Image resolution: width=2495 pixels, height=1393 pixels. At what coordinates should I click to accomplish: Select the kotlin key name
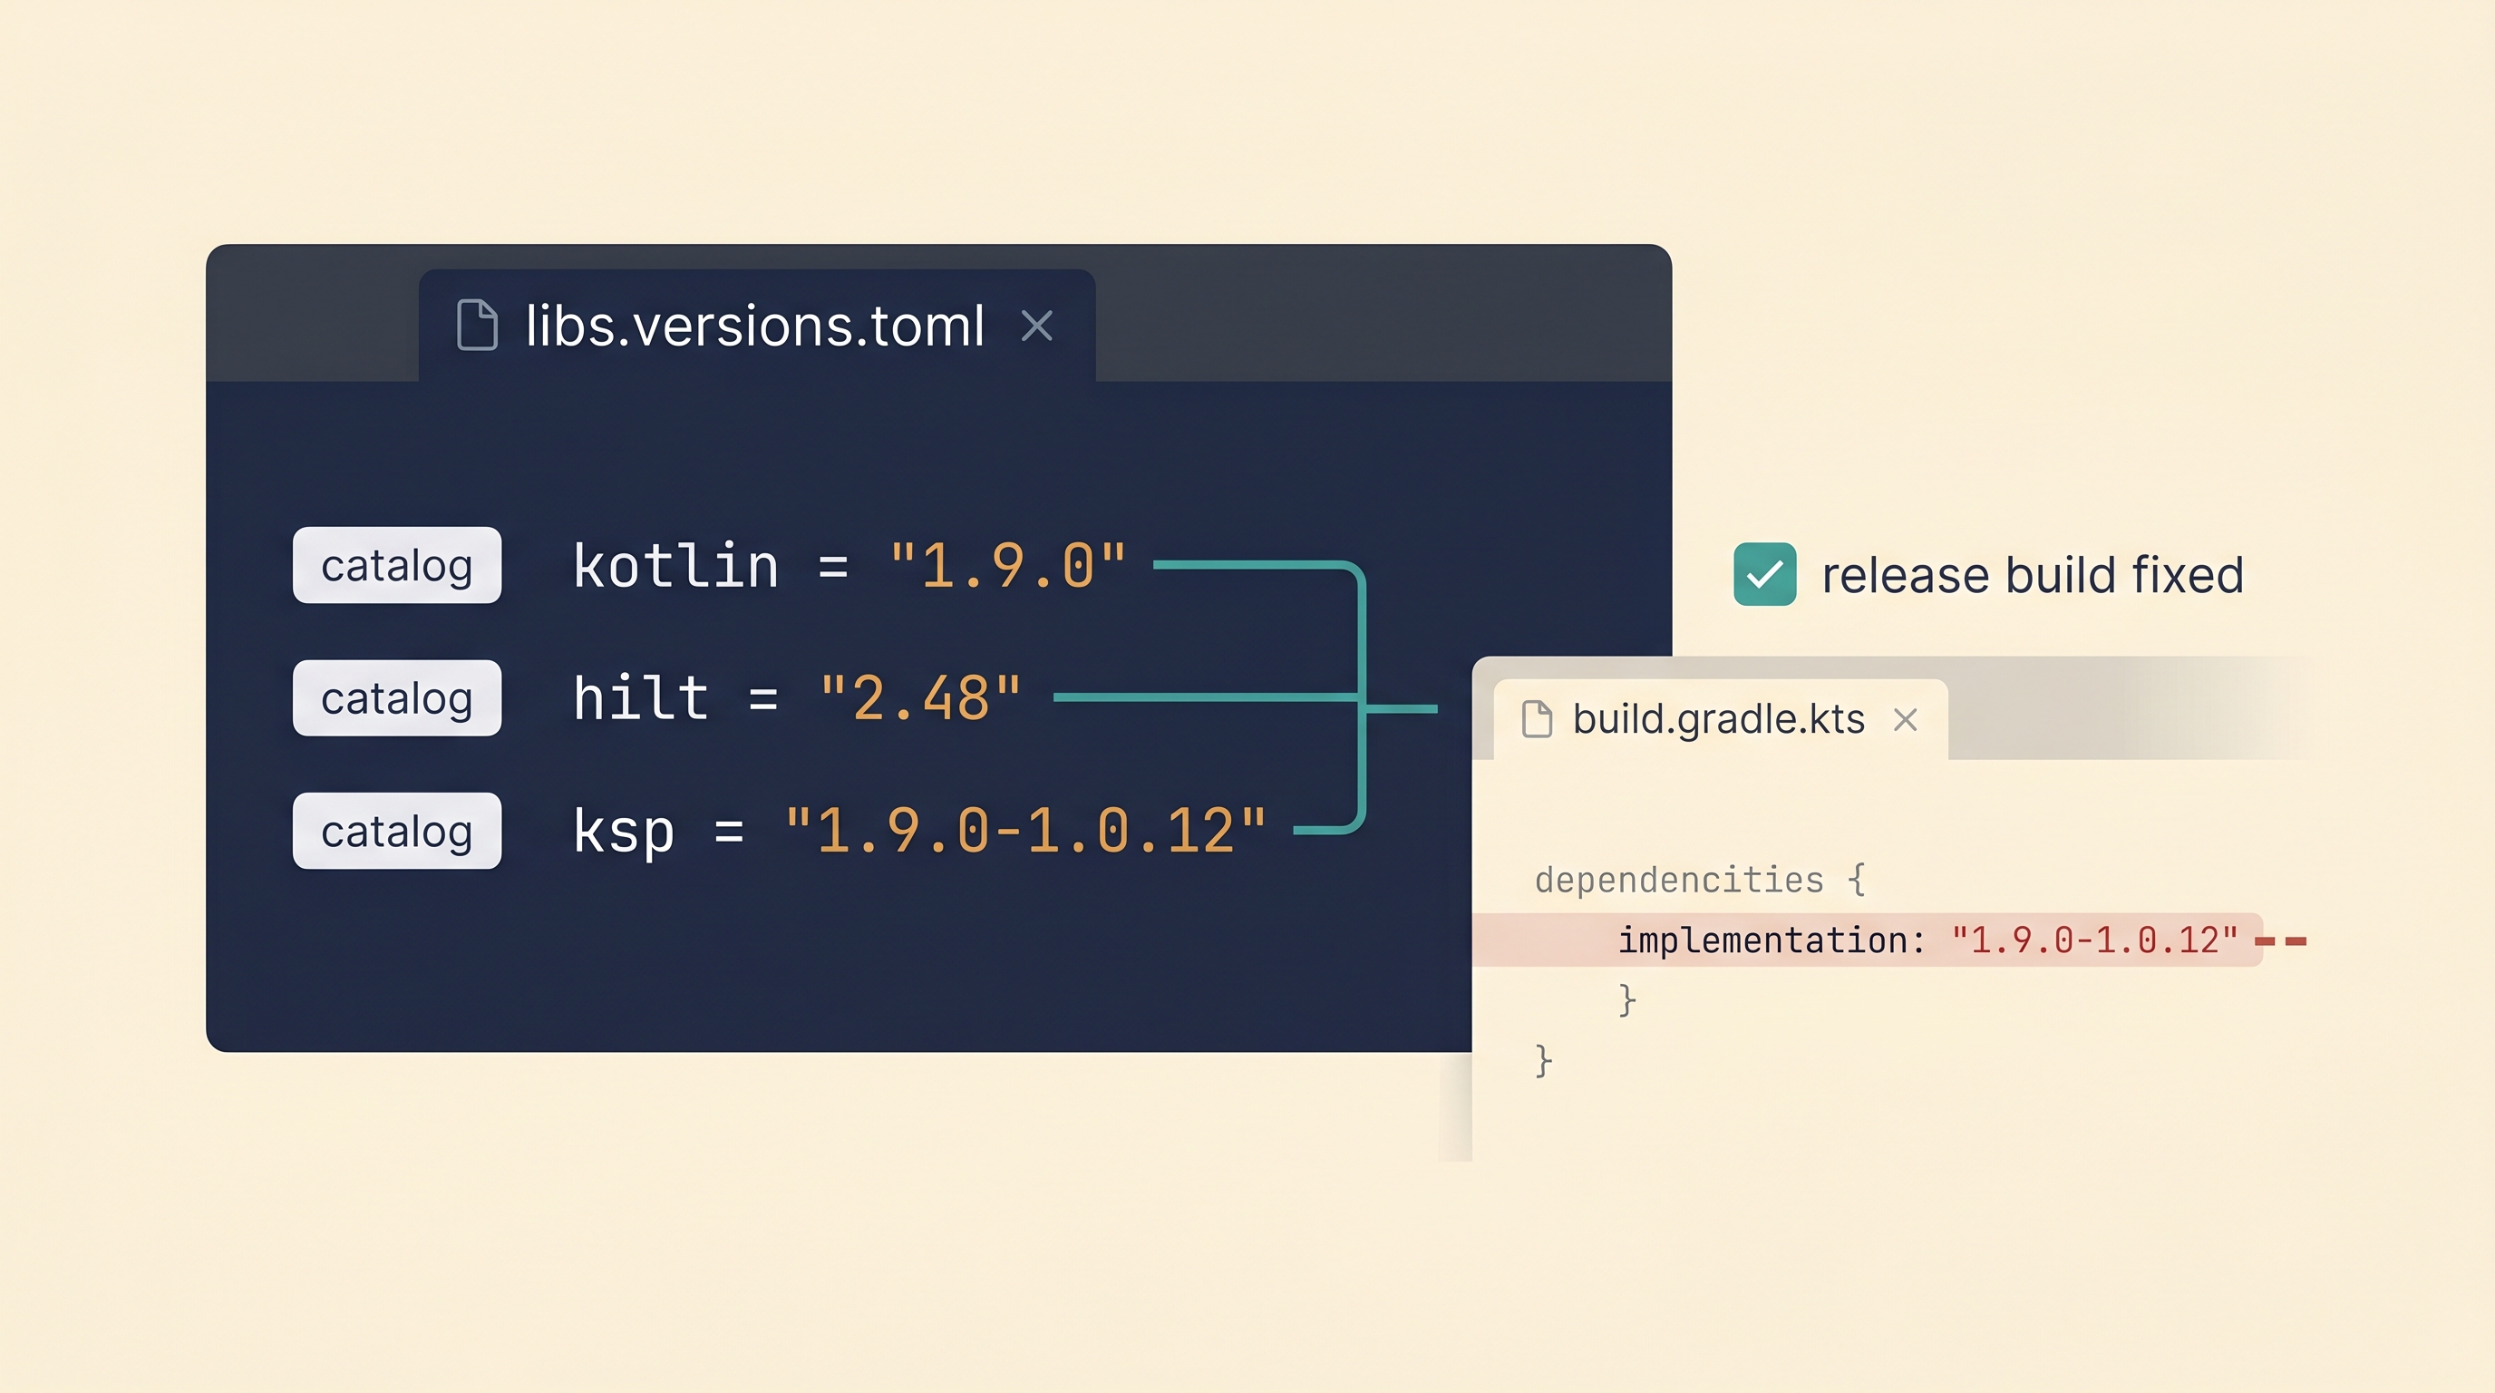pyautogui.click(x=676, y=566)
